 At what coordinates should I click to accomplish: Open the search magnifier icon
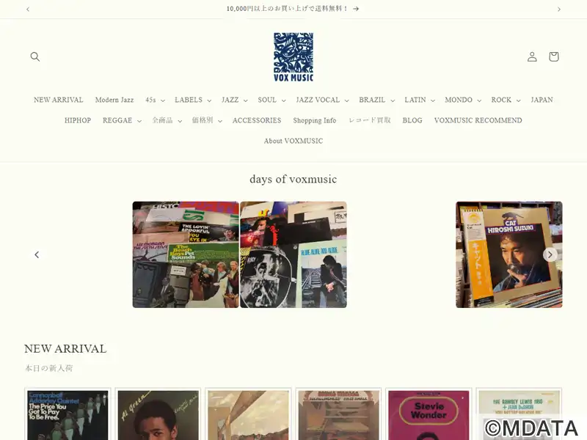(34, 56)
